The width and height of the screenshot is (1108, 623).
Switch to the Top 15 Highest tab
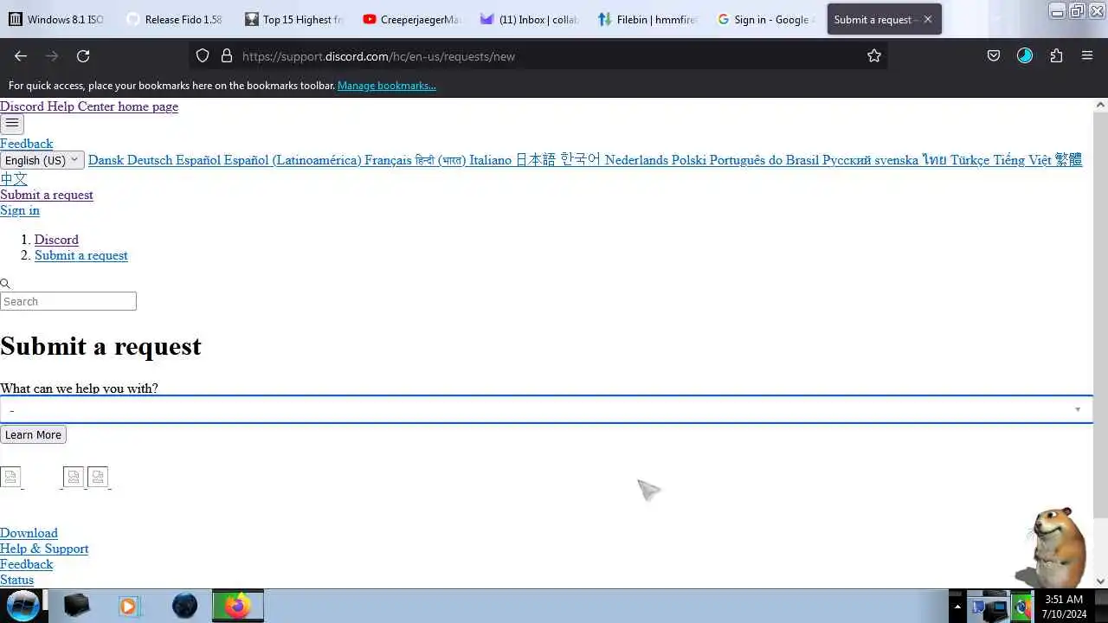(x=293, y=19)
